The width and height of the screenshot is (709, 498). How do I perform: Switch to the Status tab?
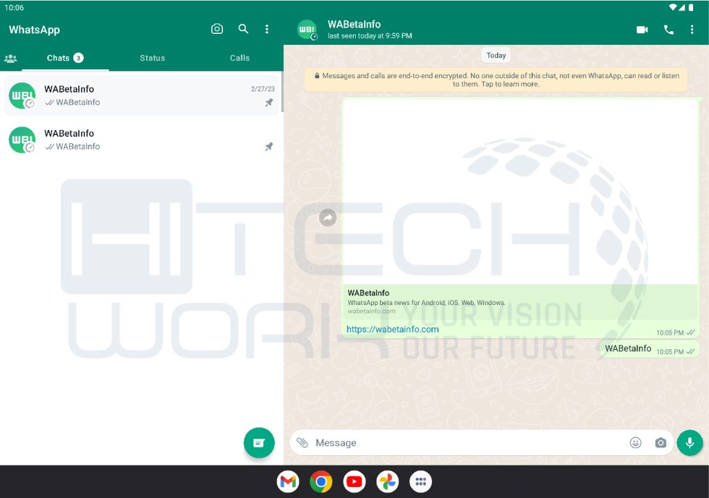coord(152,58)
